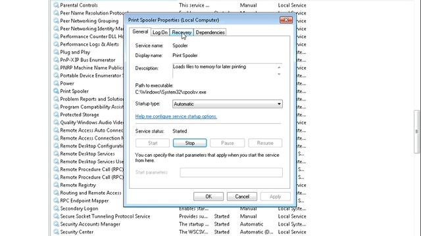Select the Remote Desktop Services UserMode service name
This screenshot has width=421, height=236.
point(92,161)
